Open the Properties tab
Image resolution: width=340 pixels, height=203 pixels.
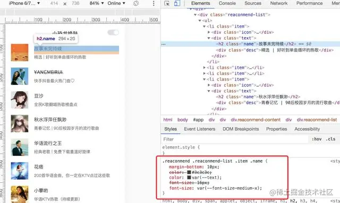(276, 129)
